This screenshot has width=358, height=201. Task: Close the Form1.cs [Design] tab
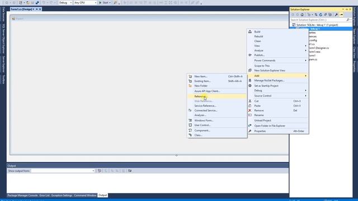40,9
